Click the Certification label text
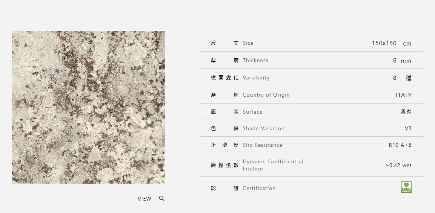The image size is (435, 213). tap(259, 188)
